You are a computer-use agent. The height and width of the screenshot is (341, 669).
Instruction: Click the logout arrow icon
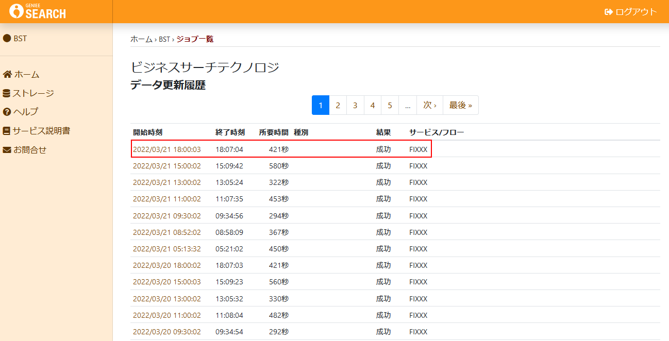coord(609,12)
